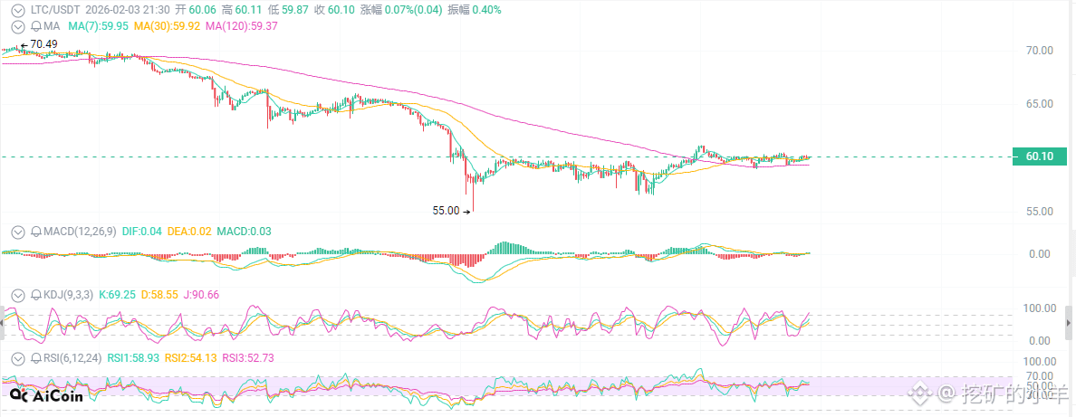Click the RSI3:52.73 readout
Image resolution: width=1076 pixels, height=417 pixels.
point(248,358)
